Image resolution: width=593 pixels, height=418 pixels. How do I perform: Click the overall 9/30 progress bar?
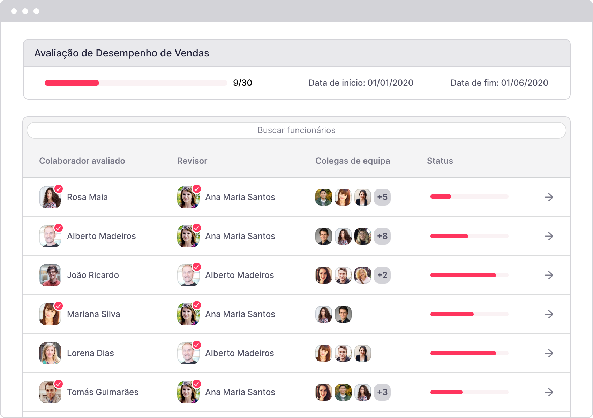[136, 83]
